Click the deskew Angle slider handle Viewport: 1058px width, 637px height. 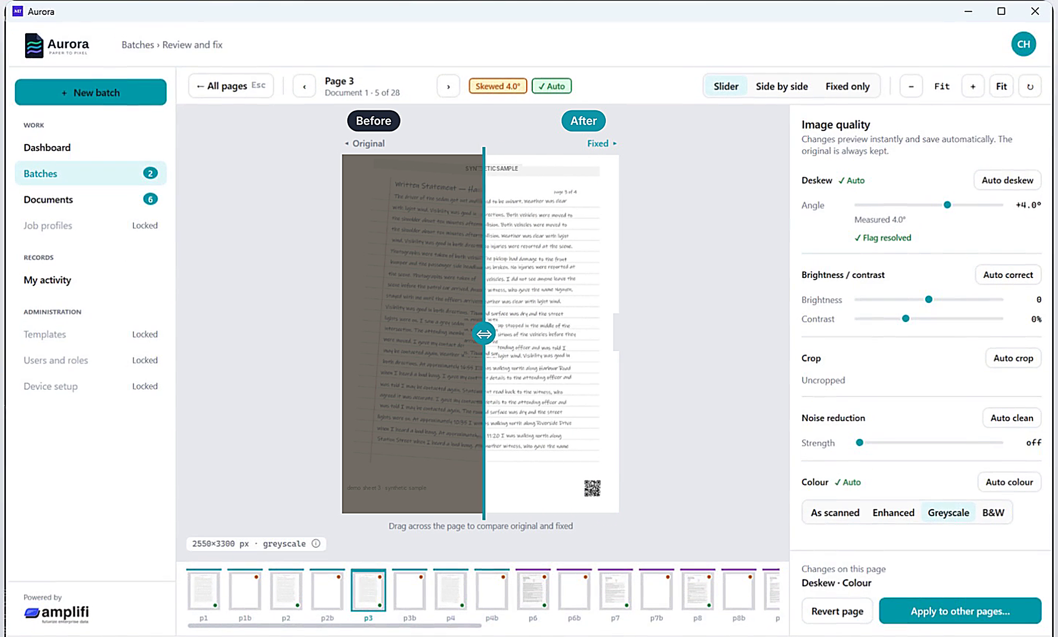pyautogui.click(x=947, y=205)
